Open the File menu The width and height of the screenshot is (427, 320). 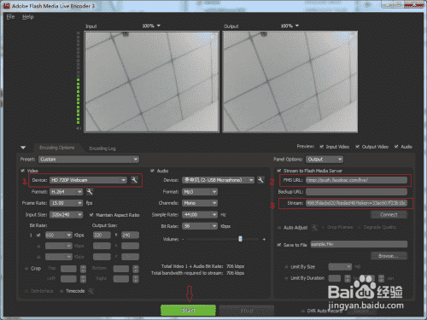[x=10, y=17]
